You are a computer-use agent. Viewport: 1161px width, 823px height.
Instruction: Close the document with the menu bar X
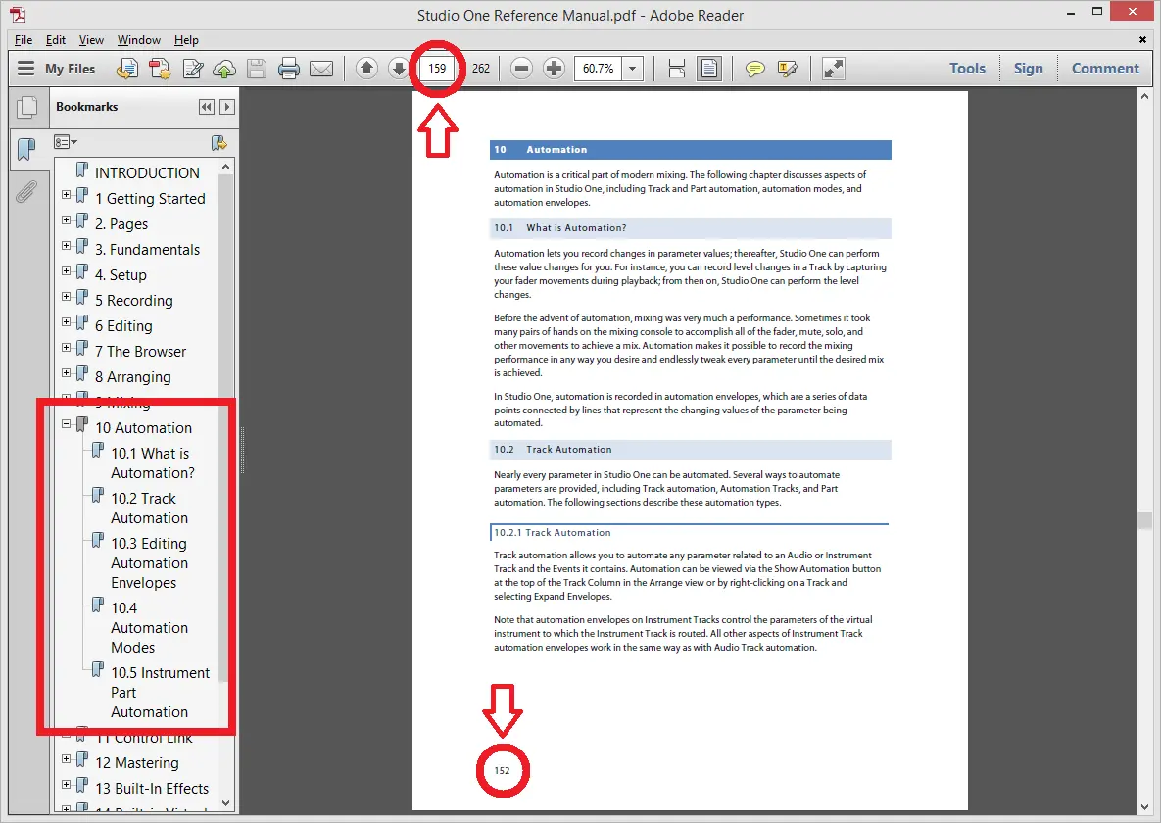coord(1142,40)
